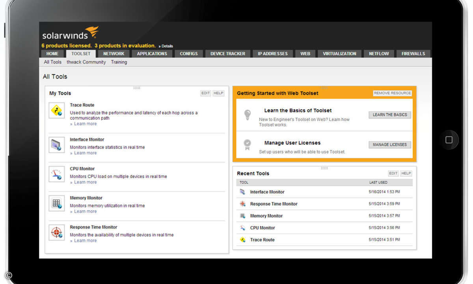Open Response Time Monitor title in My Tools
The height and width of the screenshot is (284, 473).
pos(93,227)
